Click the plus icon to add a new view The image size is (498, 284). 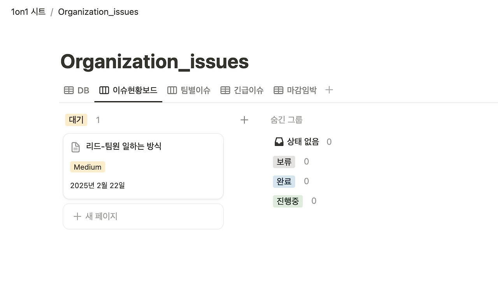329,90
